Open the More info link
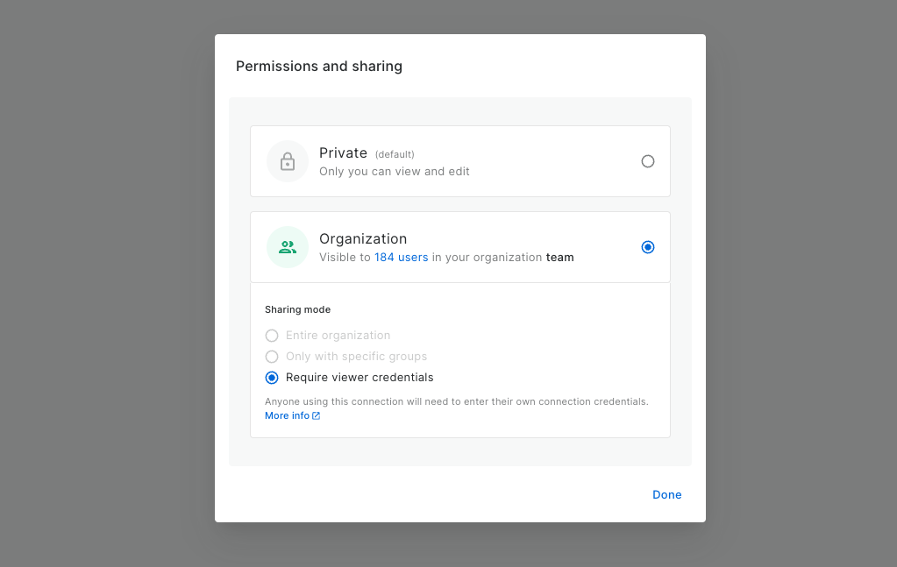The width and height of the screenshot is (897, 567). tap(287, 415)
